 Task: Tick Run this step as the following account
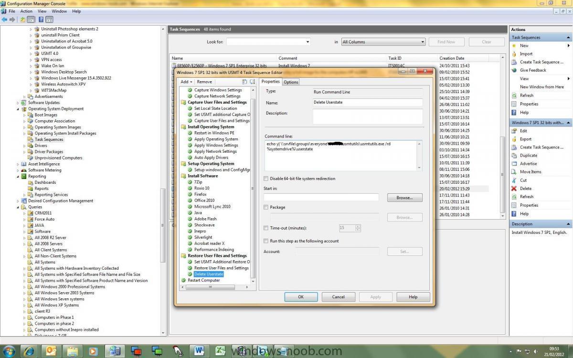[266, 241]
